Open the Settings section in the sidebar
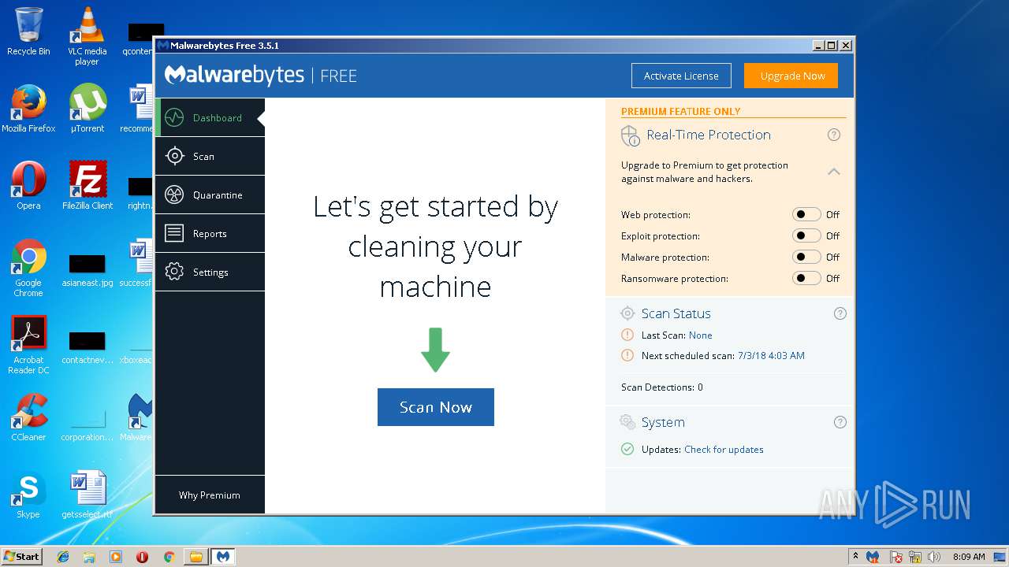Screen dimensions: 1009x567 point(210,272)
